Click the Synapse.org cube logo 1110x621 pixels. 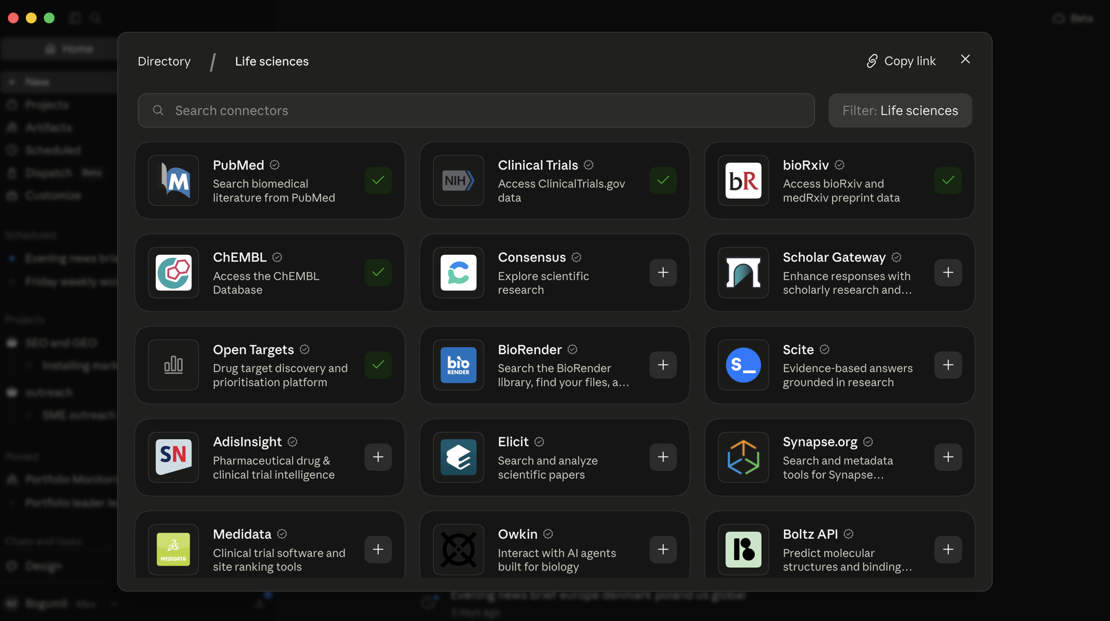point(743,457)
